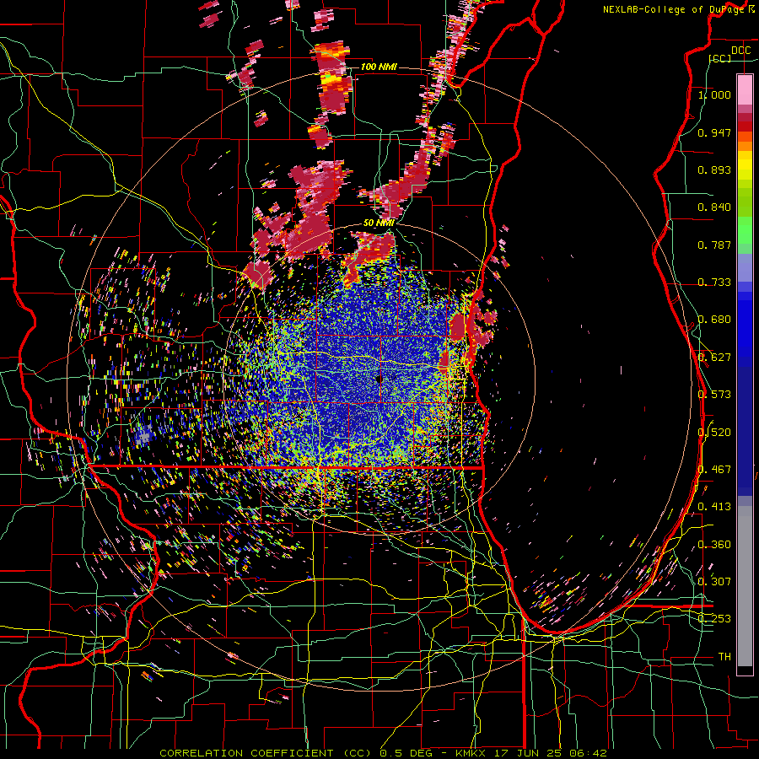759x759 pixels.
Task: Click the 0.733 color scale value
Action: (x=714, y=283)
